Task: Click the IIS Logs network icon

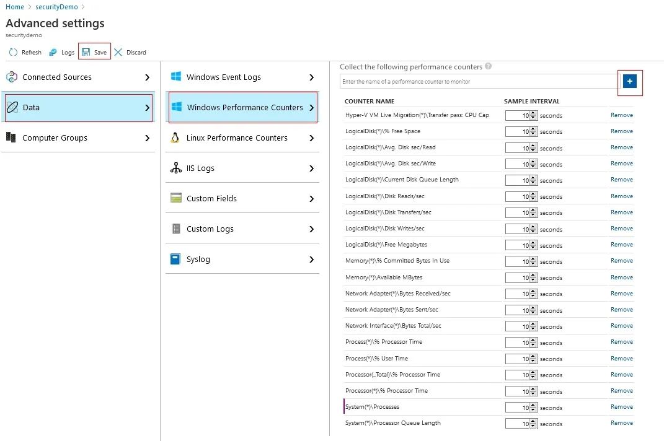Action: [x=175, y=168]
